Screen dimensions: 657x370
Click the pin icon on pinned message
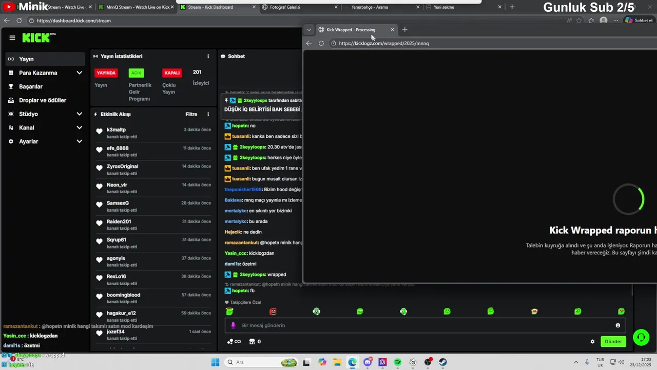(226, 100)
